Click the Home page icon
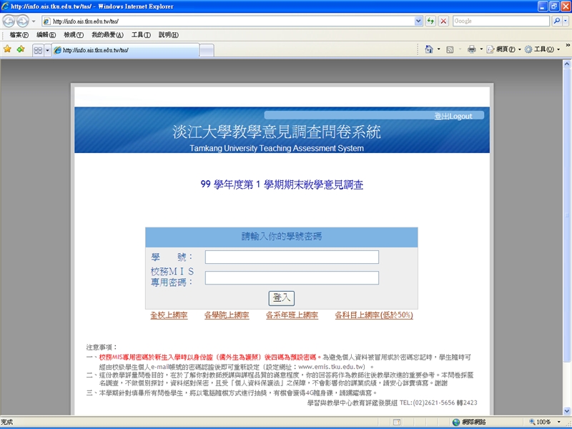 pos(428,49)
